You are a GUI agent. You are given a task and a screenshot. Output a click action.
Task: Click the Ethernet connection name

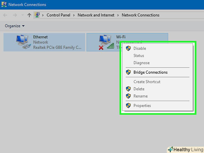click(40, 37)
